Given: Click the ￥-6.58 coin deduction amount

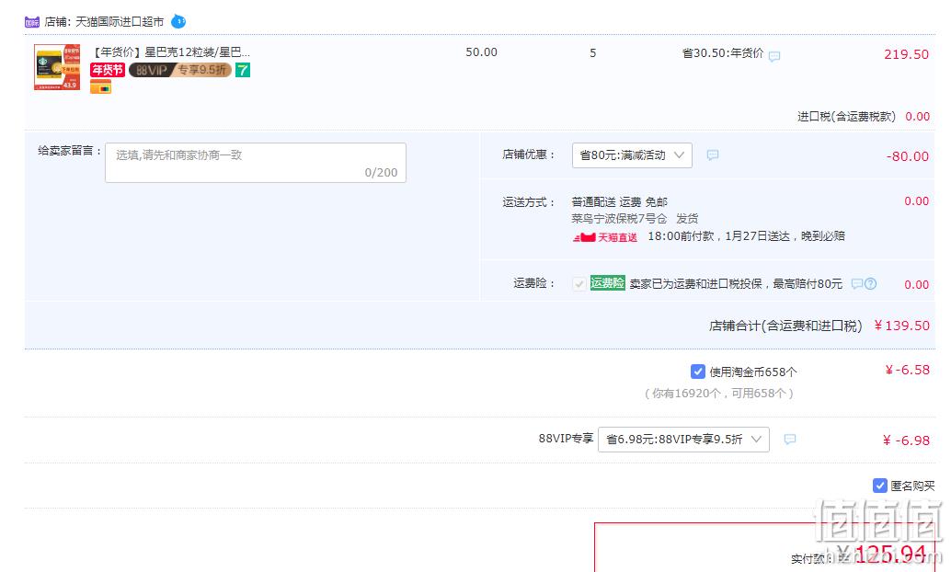Looking at the screenshot, I should point(908,370).
